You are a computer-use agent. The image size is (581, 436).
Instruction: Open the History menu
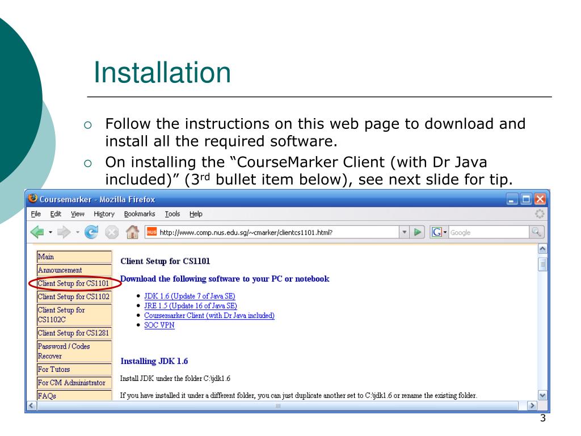click(x=104, y=214)
